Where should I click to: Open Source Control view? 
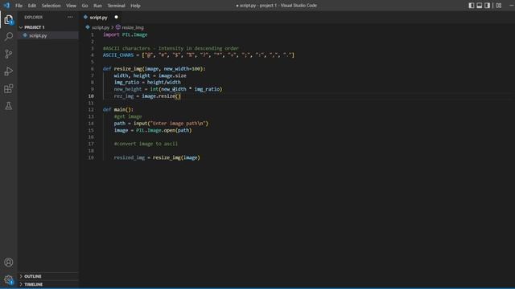coord(9,54)
